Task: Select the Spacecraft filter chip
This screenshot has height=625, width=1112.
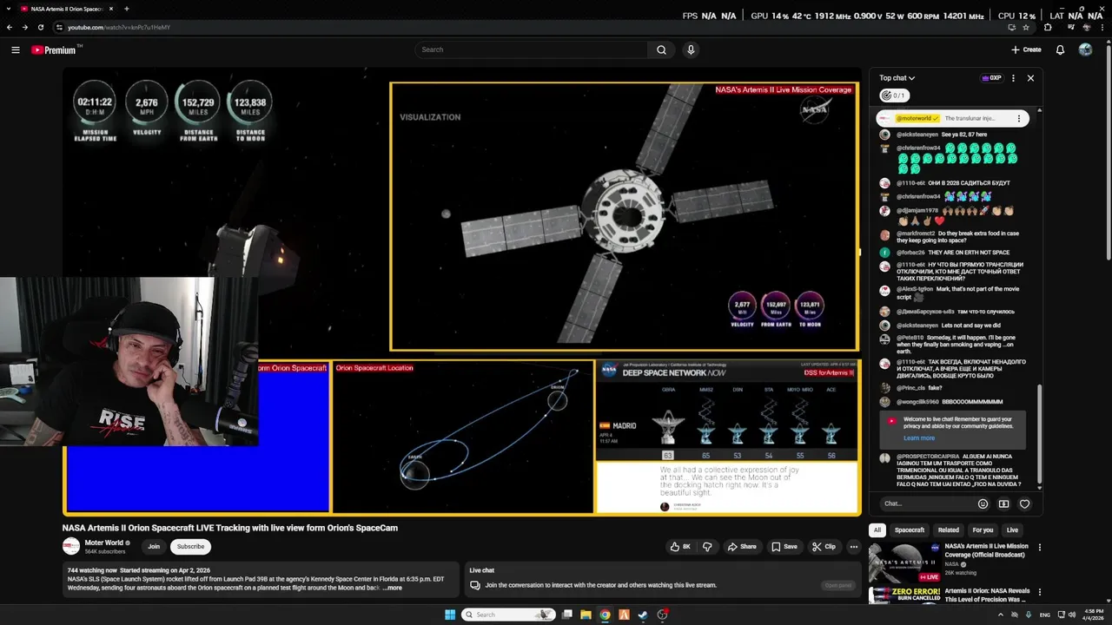Action: (x=910, y=530)
